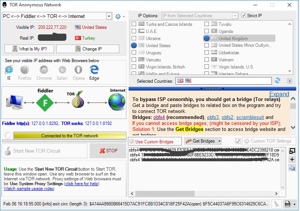Click United States flag in Selected Countries

[x=188, y=81]
